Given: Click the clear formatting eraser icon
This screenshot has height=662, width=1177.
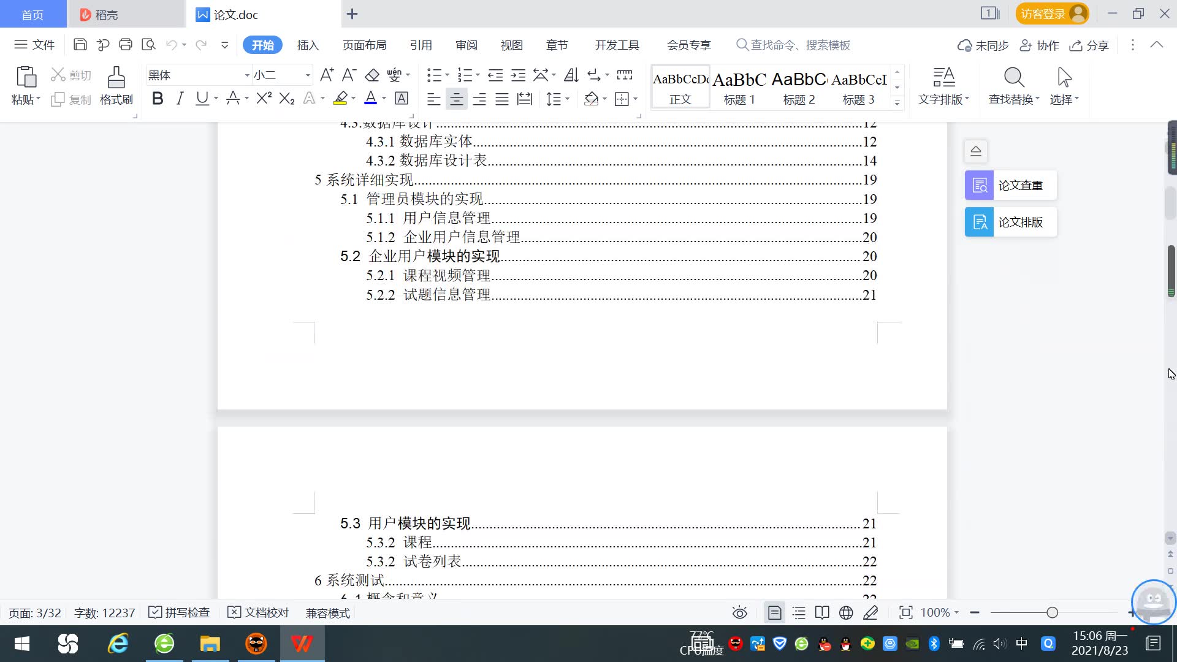Looking at the screenshot, I should point(372,75).
